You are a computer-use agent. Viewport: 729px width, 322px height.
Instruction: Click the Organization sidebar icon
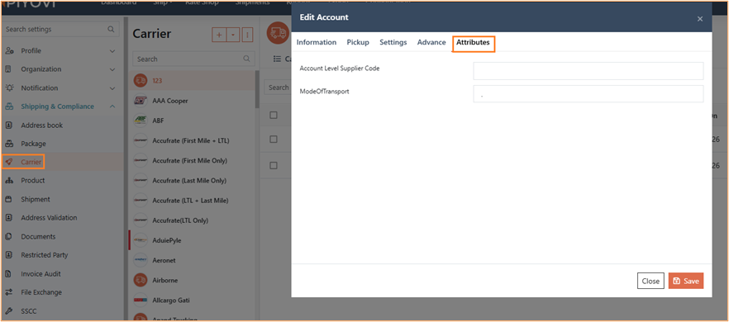8,69
